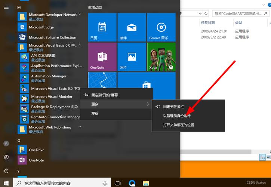Choose 以管理员身份运行

(x=188, y=116)
